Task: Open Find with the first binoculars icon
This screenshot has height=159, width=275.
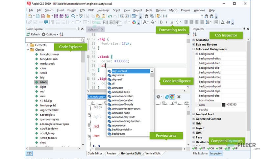Action: click(x=146, y=16)
